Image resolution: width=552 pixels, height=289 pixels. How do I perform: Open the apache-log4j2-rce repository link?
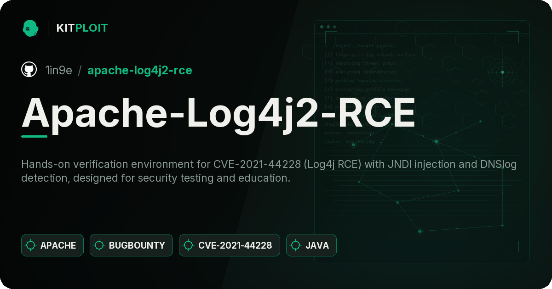140,70
